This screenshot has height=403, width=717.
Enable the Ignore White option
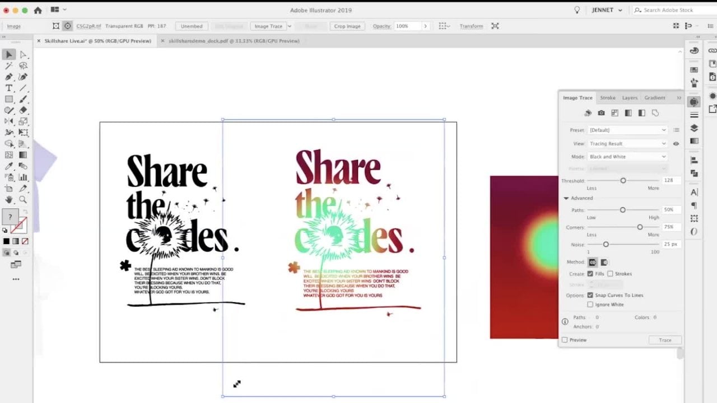590,304
